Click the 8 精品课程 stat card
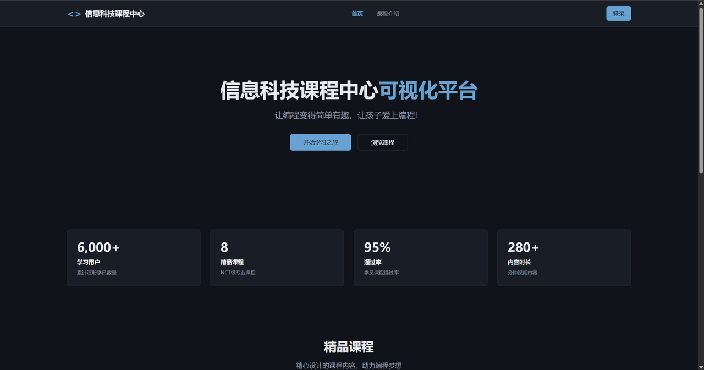Screen dimensions: 704x370 (x=277, y=257)
